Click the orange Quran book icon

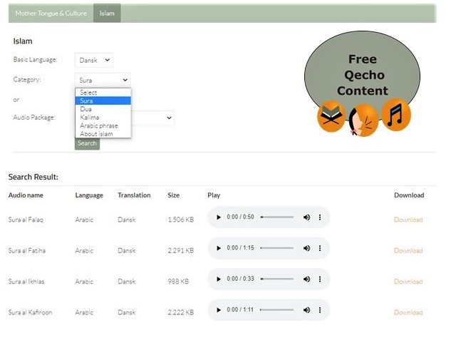coord(331,117)
